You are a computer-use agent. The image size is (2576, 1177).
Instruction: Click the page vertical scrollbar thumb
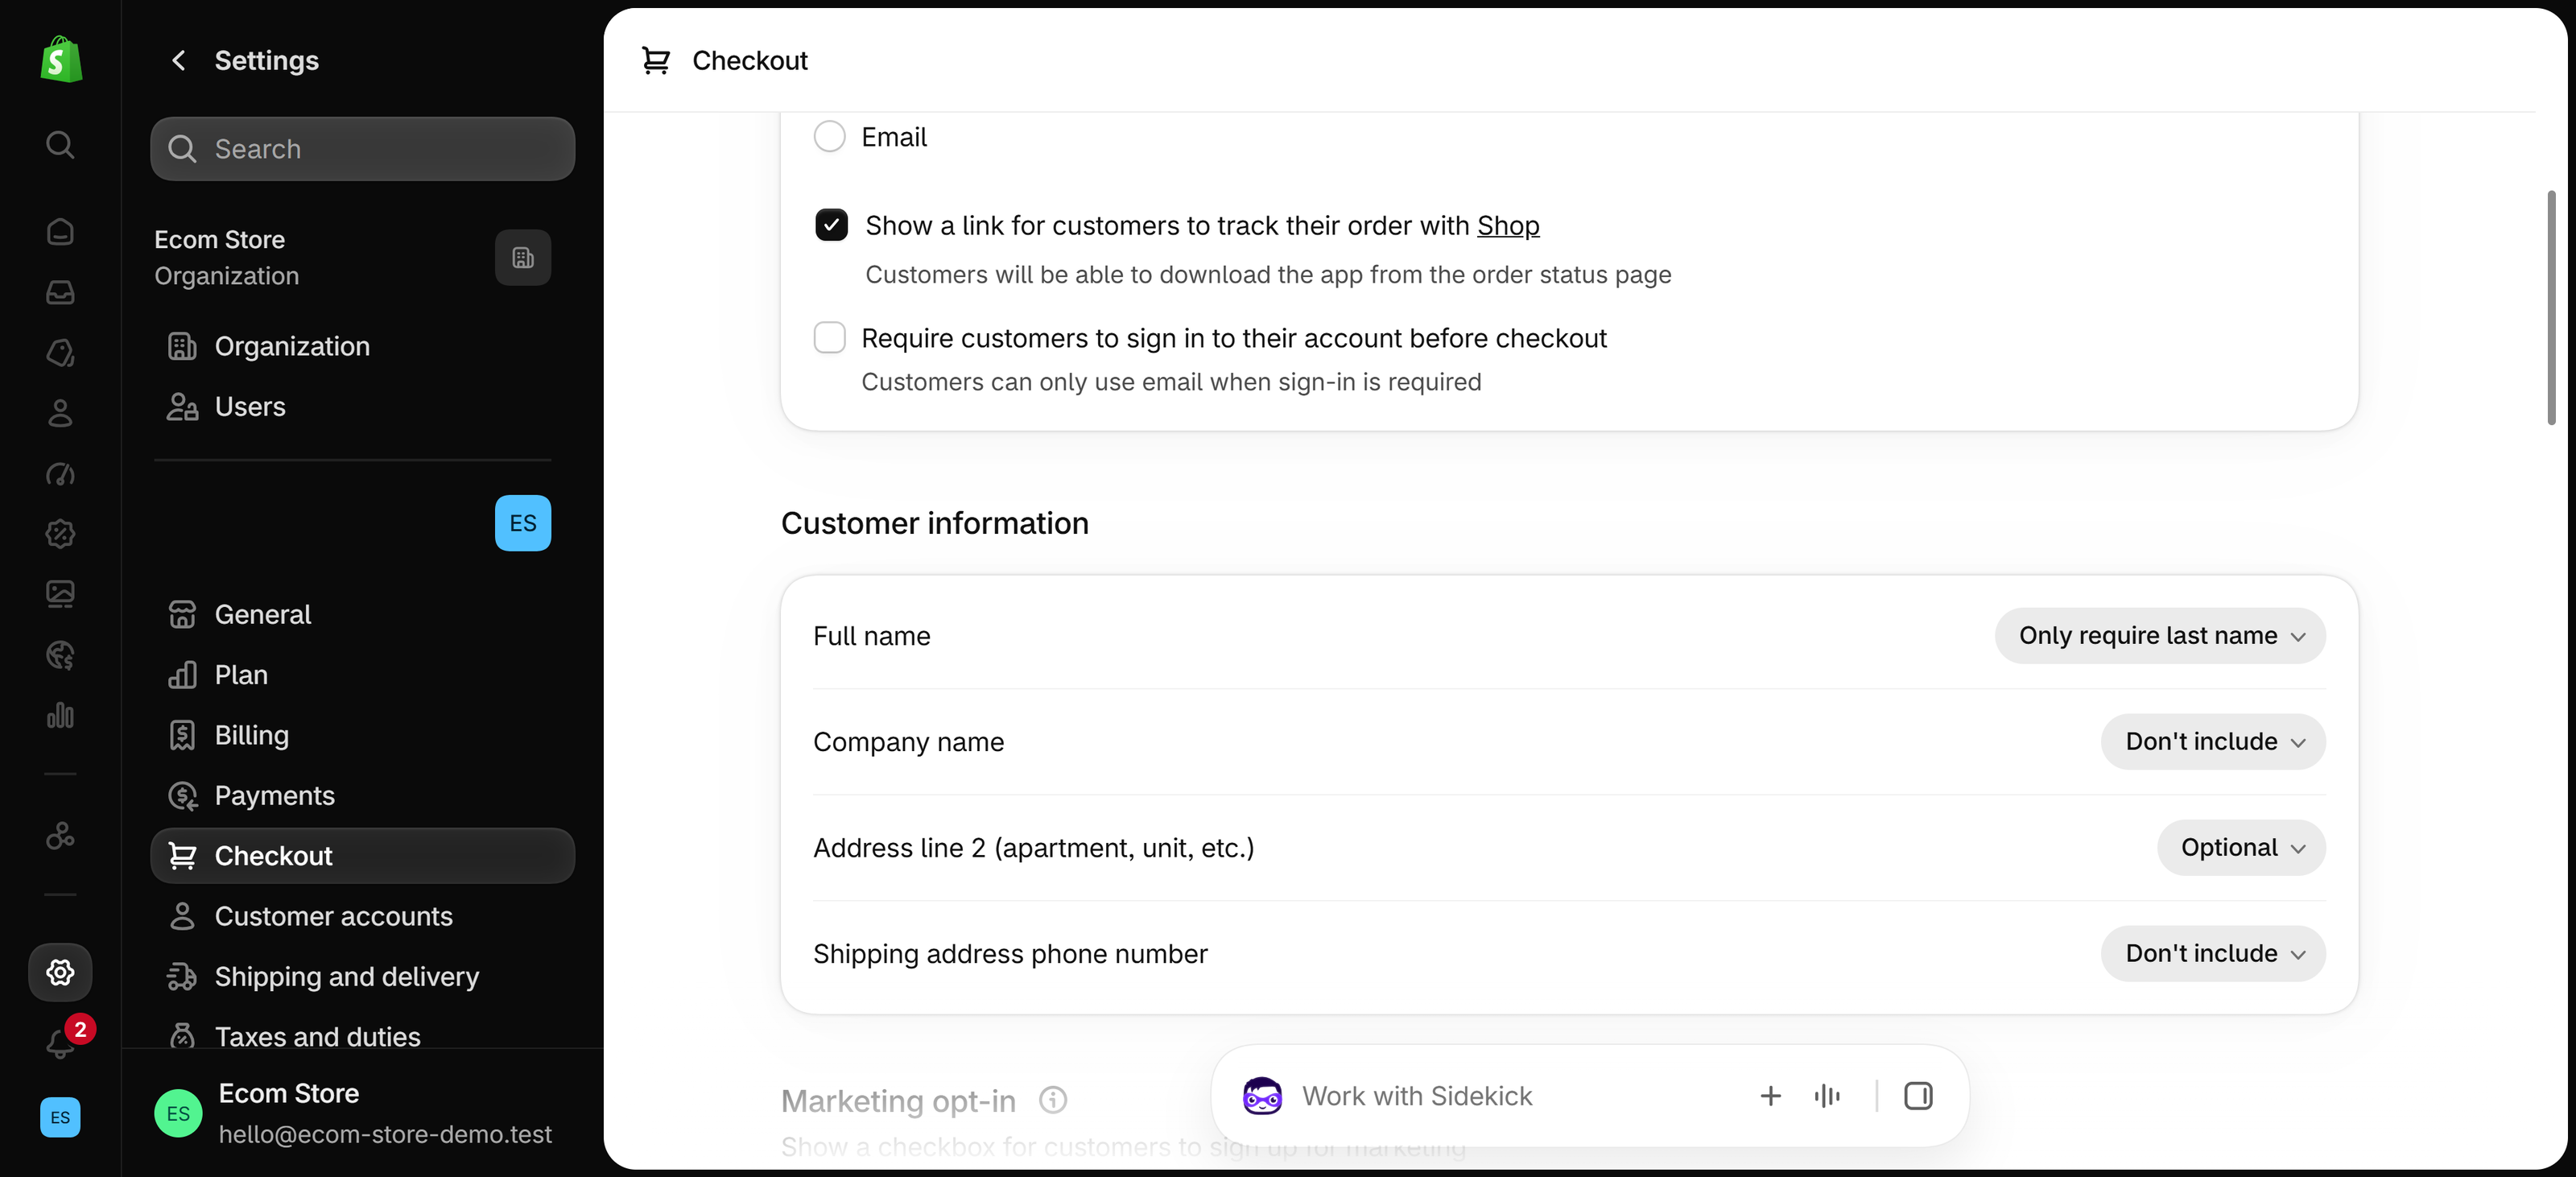pos(2551,308)
